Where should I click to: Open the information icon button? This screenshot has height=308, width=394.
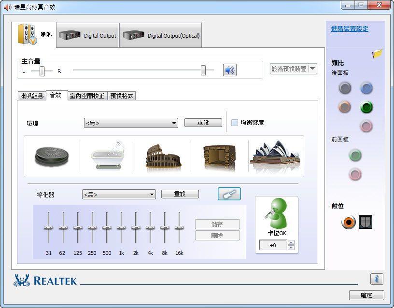377,279
